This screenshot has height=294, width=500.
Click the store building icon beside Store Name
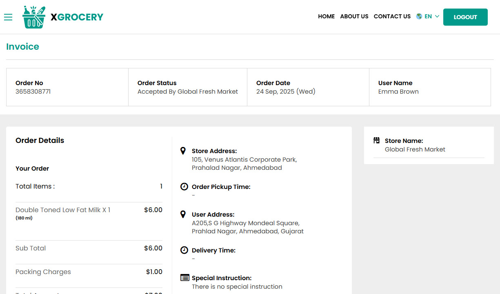coord(376,140)
